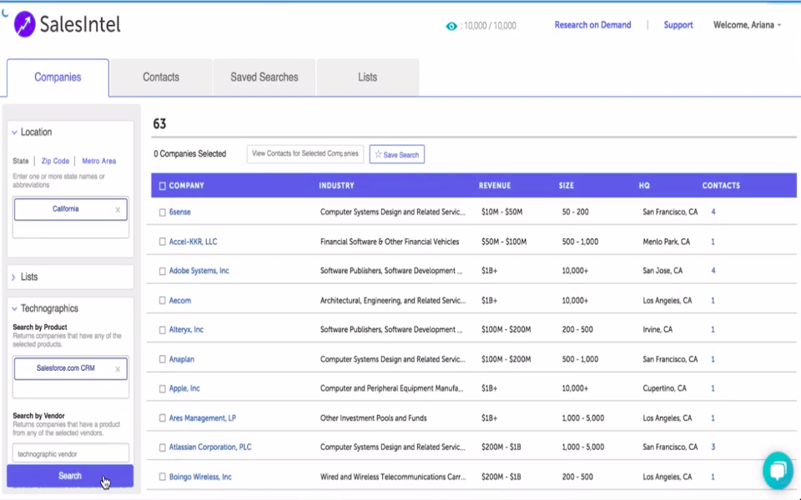Image resolution: width=801 pixels, height=500 pixels.
Task: Click the eye credits icon
Action: (x=451, y=26)
